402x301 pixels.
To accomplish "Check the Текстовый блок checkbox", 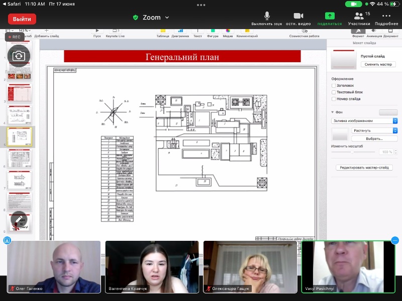I will pos(334,92).
